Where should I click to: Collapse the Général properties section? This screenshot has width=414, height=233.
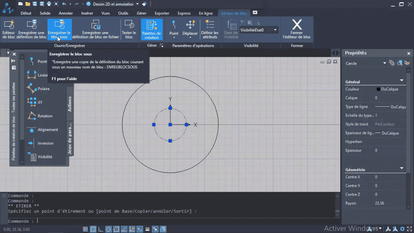(x=402, y=81)
